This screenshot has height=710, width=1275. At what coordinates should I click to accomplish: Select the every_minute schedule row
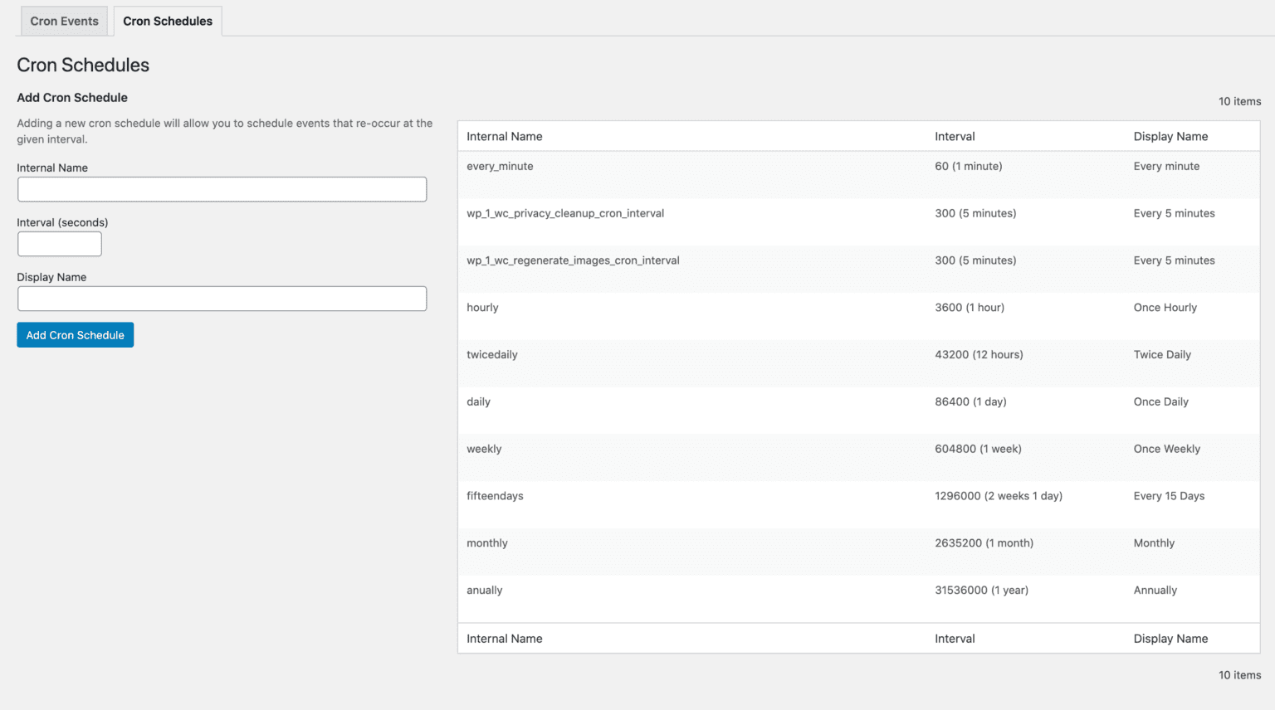click(x=501, y=166)
